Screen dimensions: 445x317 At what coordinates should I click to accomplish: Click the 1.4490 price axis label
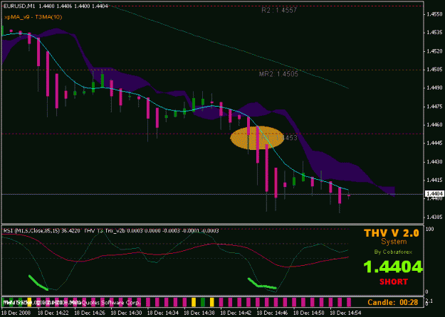pyautogui.click(x=434, y=88)
